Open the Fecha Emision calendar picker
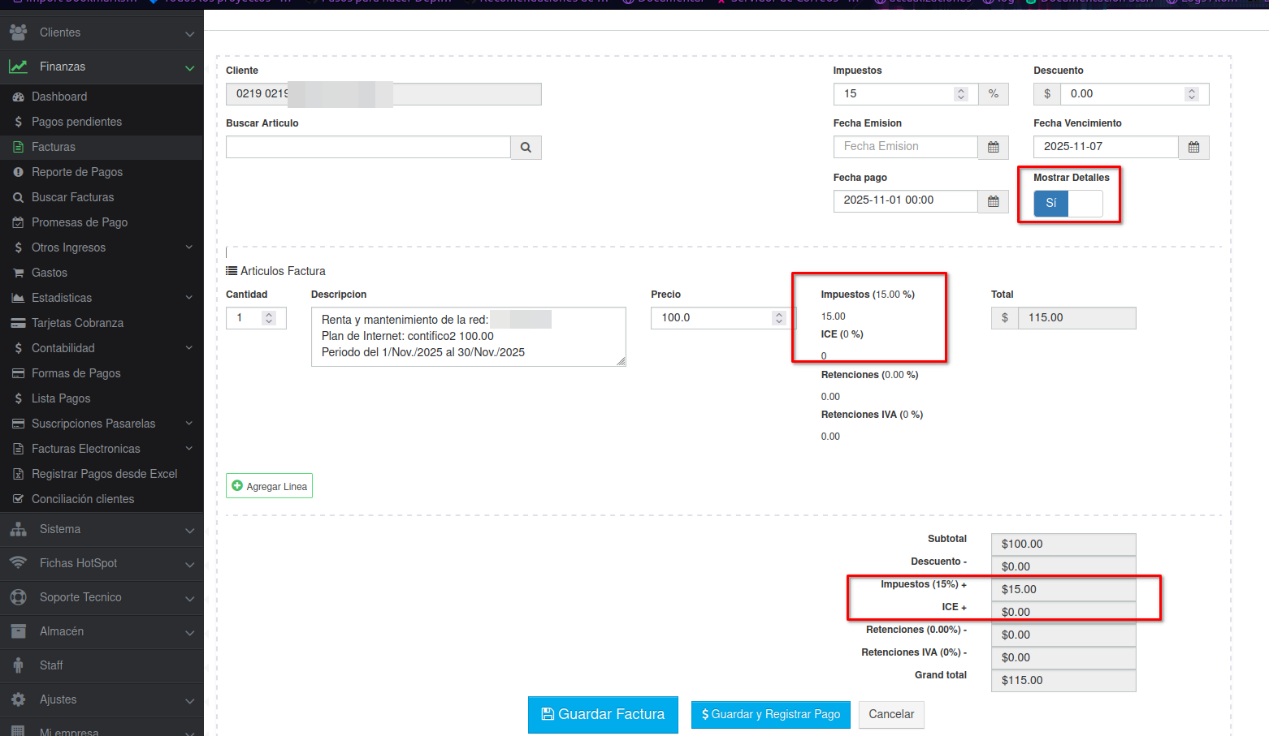Image resolution: width=1269 pixels, height=736 pixels. tap(993, 147)
